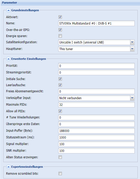
Task: Collapse the Experteneinstellungen arrow icon
Action: pos(8,167)
